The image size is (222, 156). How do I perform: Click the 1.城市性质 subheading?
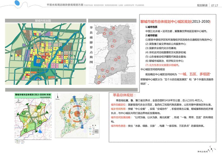[151, 27]
